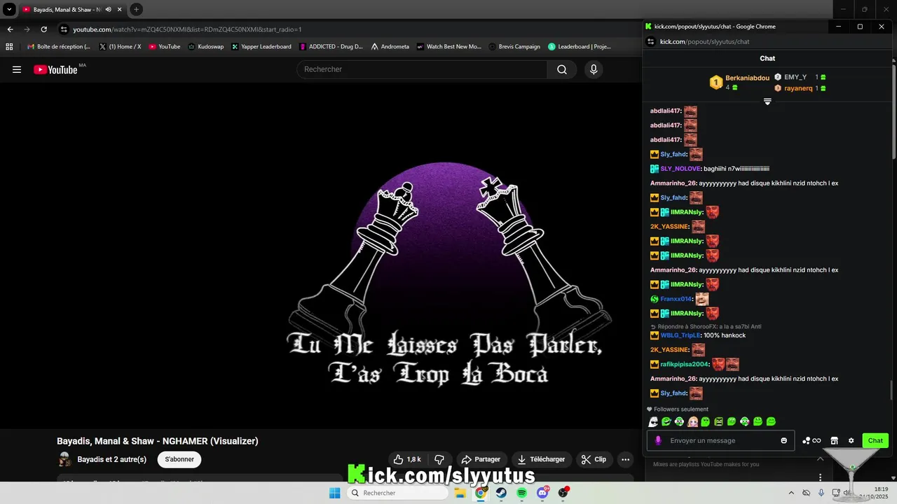Image resolution: width=897 pixels, height=504 pixels.
Task: Open the Chrome apps grid in bookmarks bar
Action: pos(9,47)
